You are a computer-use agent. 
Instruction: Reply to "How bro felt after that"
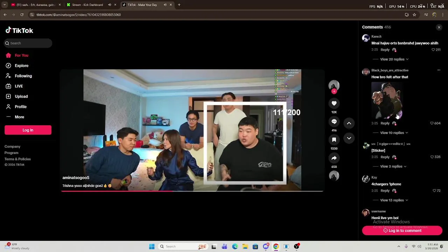[x=385, y=123]
